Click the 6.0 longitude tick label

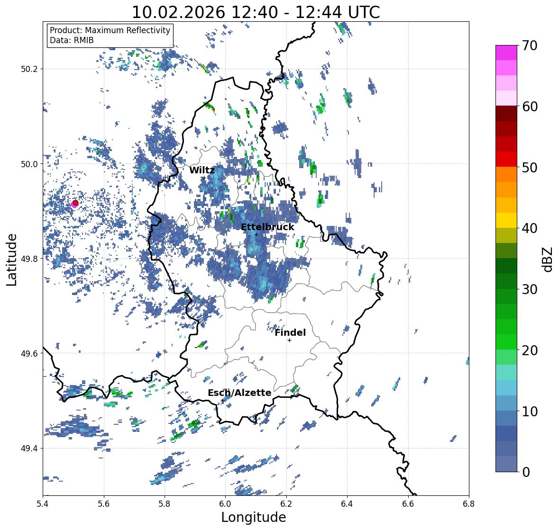(225, 503)
